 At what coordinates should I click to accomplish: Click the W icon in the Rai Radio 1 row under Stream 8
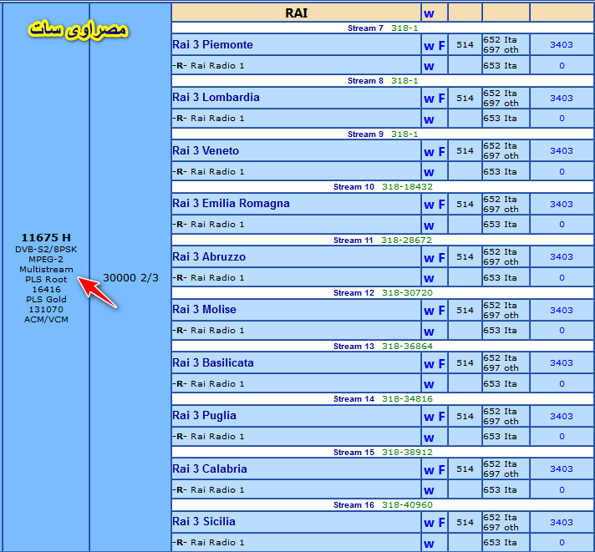click(x=429, y=119)
